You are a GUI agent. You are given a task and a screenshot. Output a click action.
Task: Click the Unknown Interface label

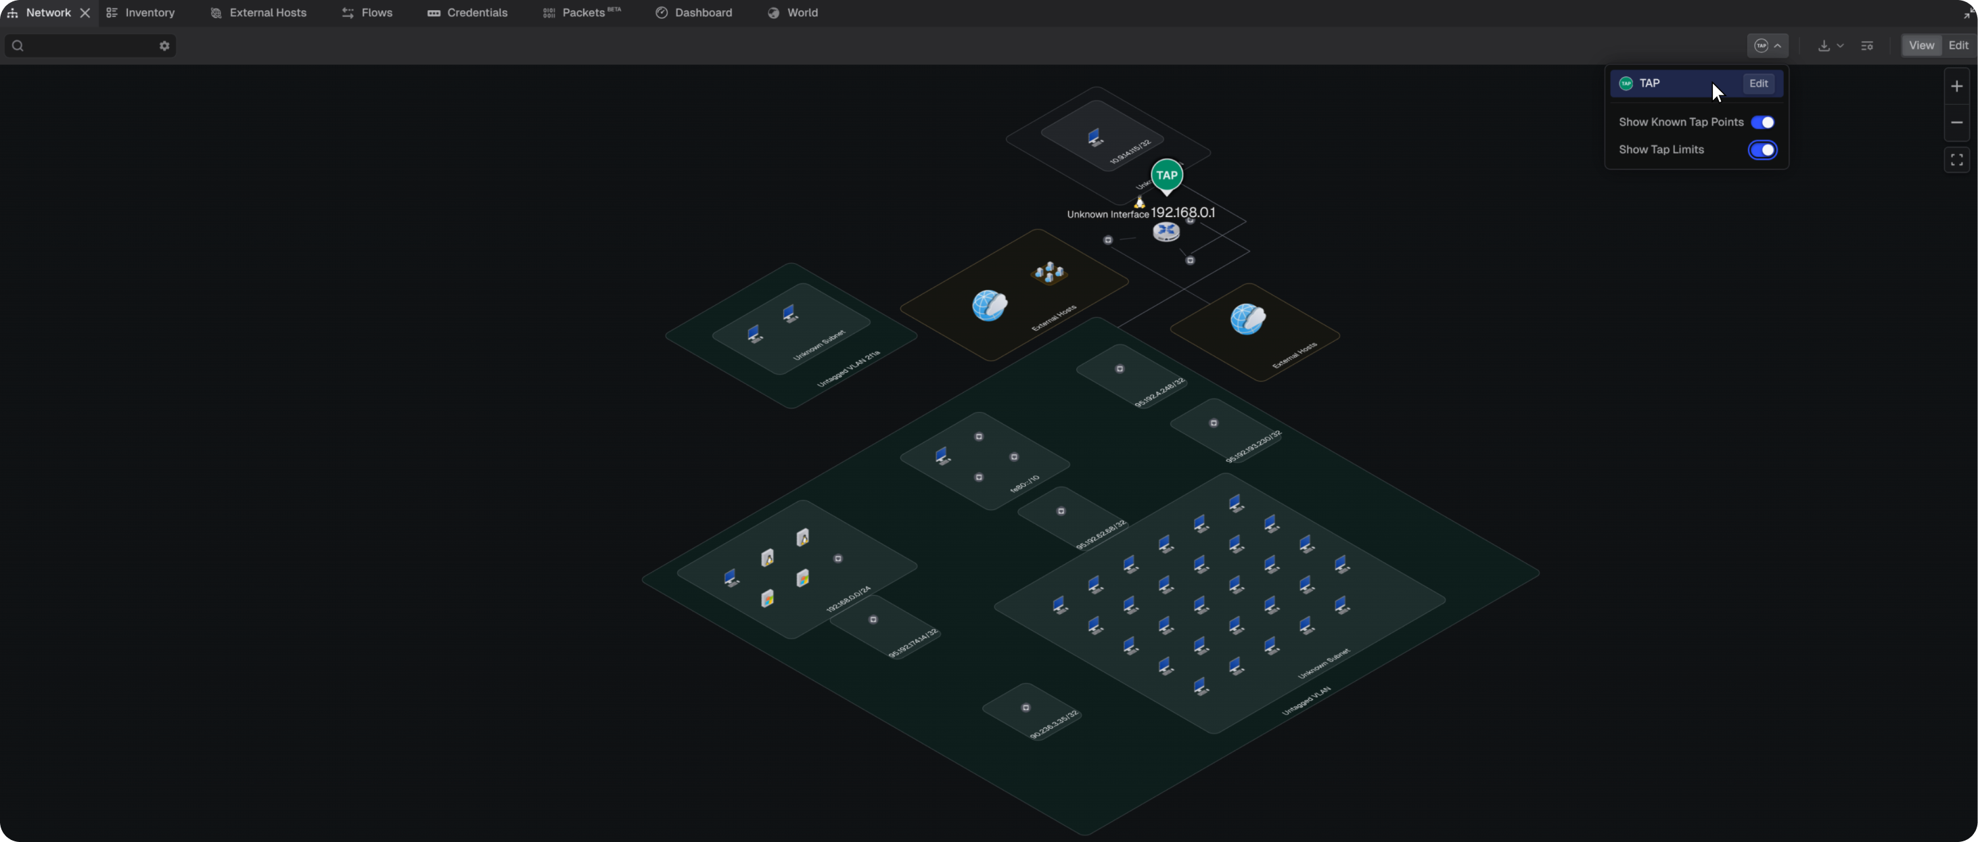[1107, 215]
